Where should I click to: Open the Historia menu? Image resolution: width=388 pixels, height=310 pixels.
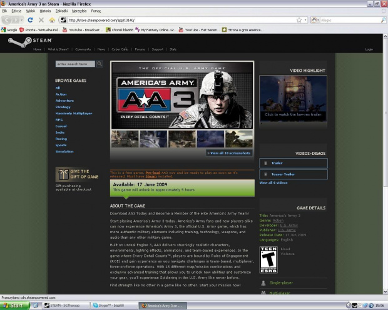tap(45, 11)
